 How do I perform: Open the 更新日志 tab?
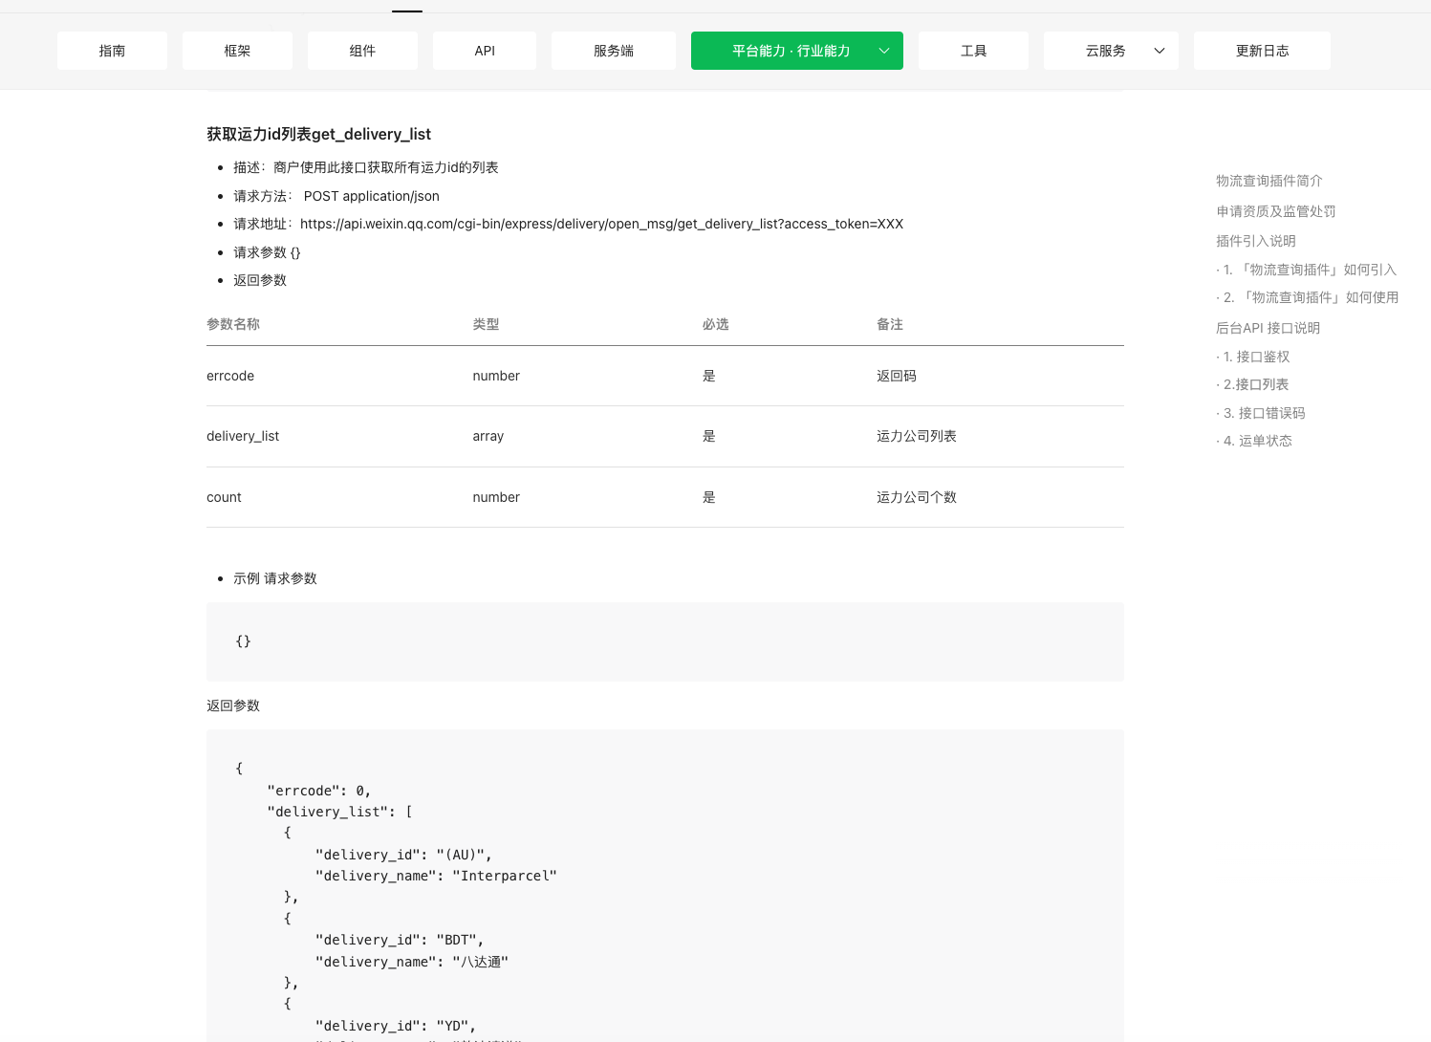(1262, 51)
